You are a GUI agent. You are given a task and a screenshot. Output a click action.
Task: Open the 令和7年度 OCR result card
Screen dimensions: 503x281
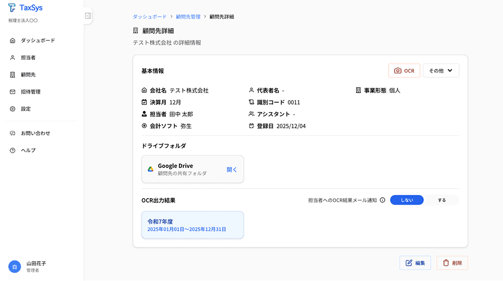pyautogui.click(x=192, y=225)
